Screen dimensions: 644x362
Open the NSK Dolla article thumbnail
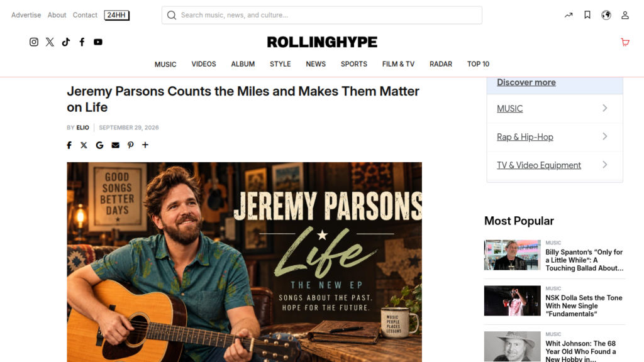(512, 300)
